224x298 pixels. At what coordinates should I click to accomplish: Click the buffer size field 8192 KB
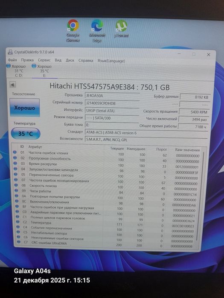click(195, 97)
